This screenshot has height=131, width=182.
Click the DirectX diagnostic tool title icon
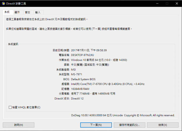click(x=3, y=4)
